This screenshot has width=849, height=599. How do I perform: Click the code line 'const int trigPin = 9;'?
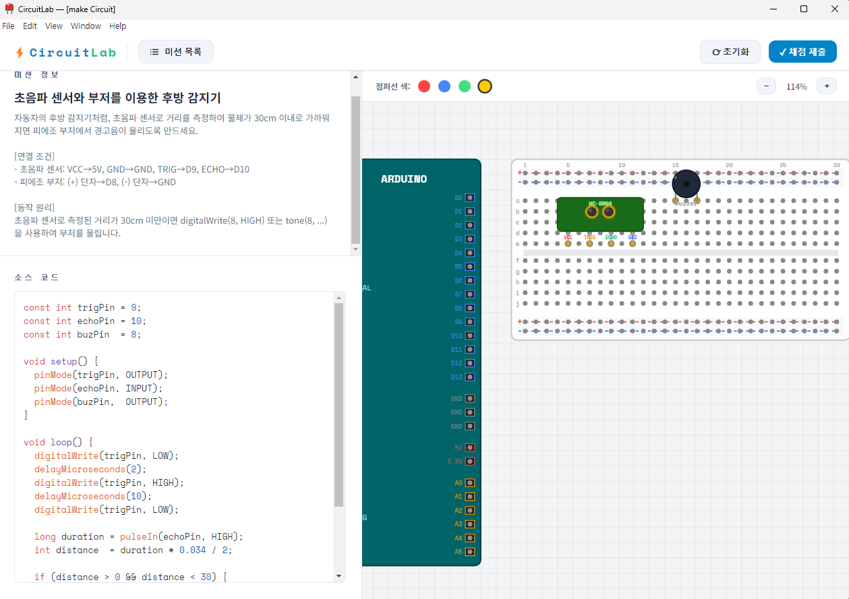(83, 307)
